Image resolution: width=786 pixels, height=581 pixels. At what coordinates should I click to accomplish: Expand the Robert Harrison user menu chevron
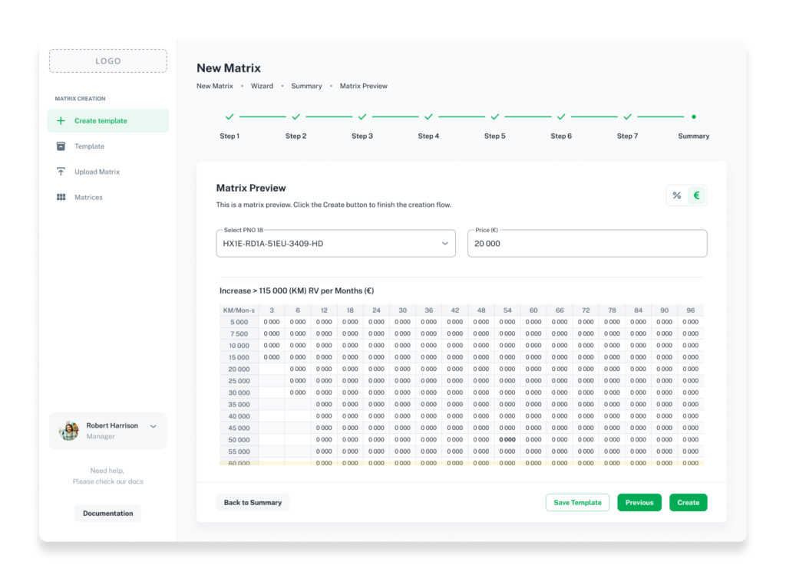tap(154, 426)
